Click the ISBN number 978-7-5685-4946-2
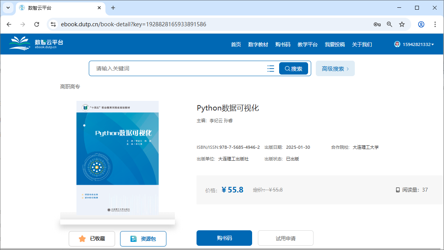The height and width of the screenshot is (250, 444). 239,147
